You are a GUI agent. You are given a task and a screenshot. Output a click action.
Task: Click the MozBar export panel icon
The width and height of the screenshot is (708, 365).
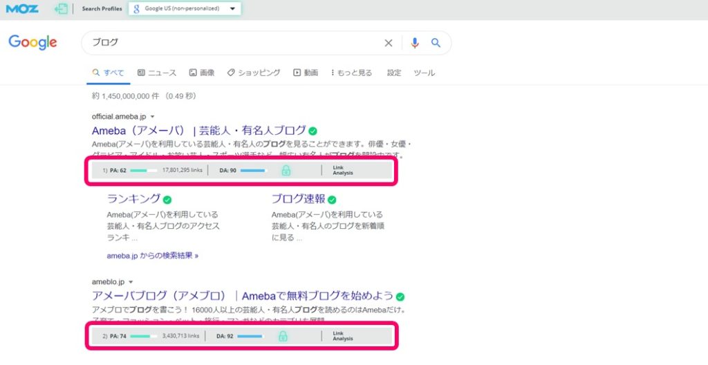coord(61,8)
